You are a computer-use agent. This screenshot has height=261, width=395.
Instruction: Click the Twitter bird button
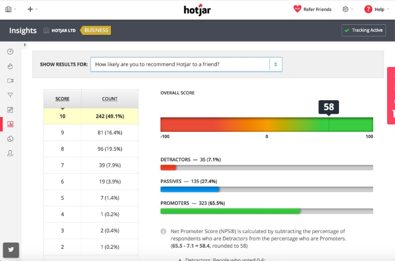point(11,250)
